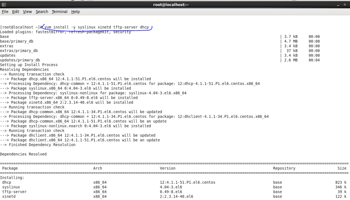Click the 2.6 MB download size value
Screen dimensions: 350x200
291,60
